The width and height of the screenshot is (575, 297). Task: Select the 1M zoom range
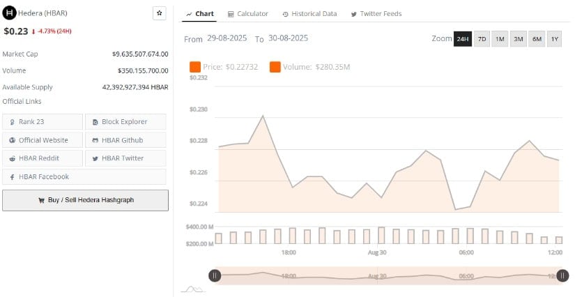coord(500,39)
